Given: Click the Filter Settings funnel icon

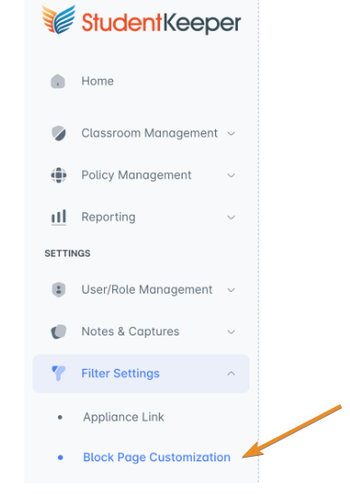Looking at the screenshot, I should pyautogui.click(x=59, y=373).
